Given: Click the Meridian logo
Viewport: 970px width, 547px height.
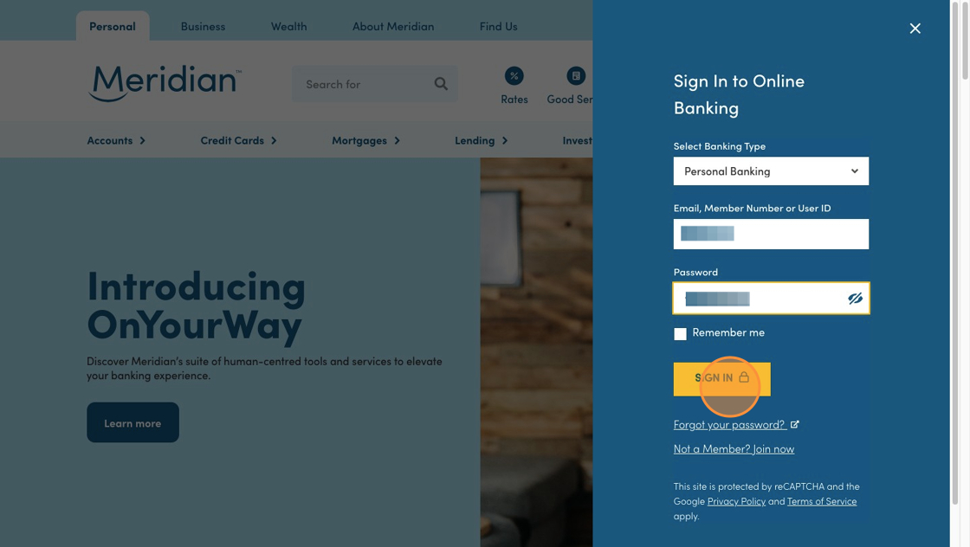Looking at the screenshot, I should [165, 83].
